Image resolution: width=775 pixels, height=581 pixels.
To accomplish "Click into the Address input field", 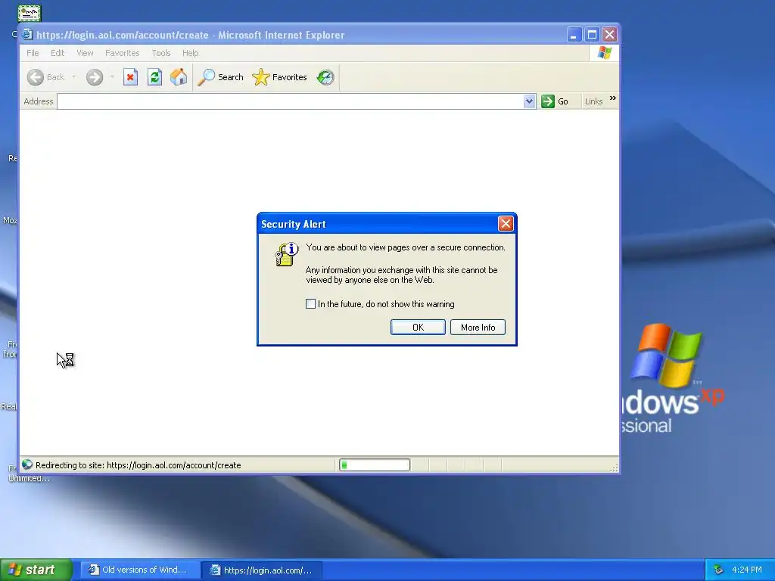I will 290,101.
